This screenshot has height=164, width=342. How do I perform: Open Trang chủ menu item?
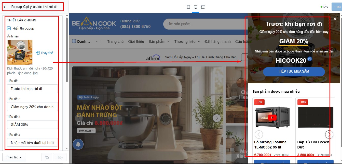[115, 42]
